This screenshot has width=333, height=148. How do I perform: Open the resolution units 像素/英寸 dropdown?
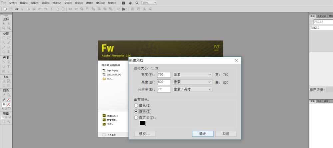coord(192,89)
